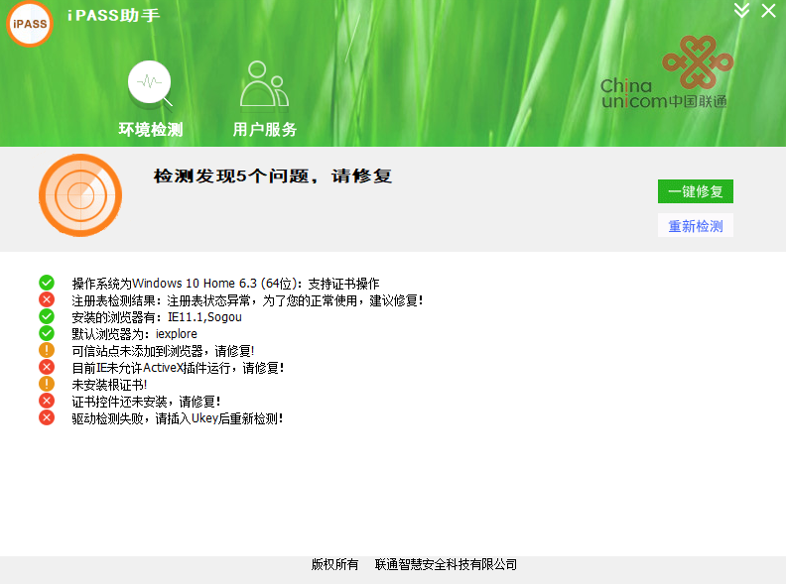Open the 环境检测 heartbeat icon
Image resolution: width=786 pixels, height=584 pixels.
tap(150, 84)
